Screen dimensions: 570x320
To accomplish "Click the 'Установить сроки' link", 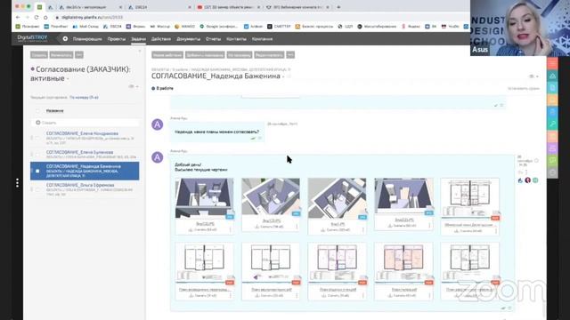I will coord(524,88).
